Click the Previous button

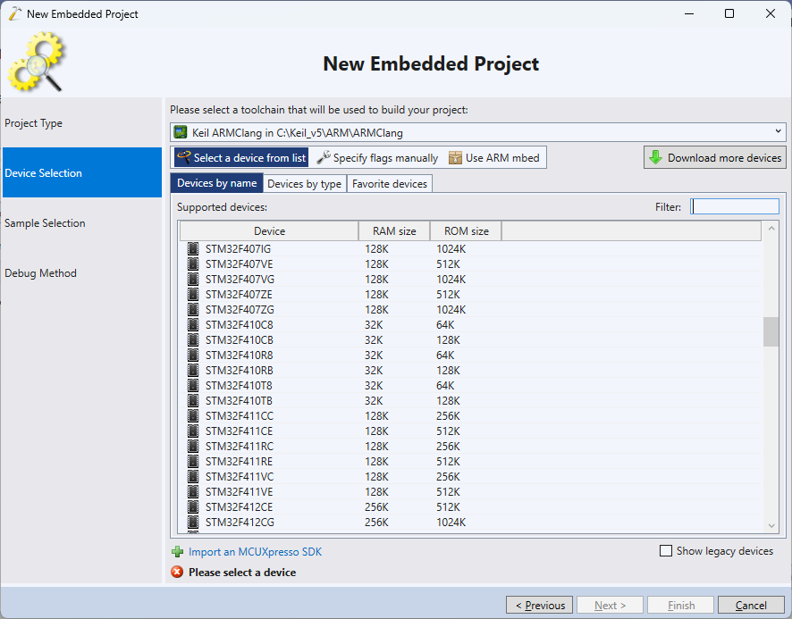tap(539, 605)
